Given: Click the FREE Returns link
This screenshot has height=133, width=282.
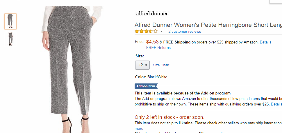Looking at the screenshot, I should 158,48.
